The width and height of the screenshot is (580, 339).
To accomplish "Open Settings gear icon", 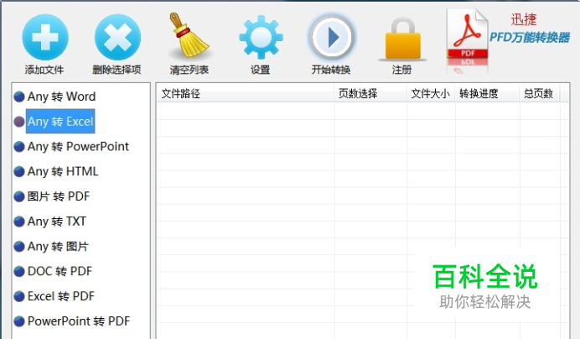I will pos(261,37).
